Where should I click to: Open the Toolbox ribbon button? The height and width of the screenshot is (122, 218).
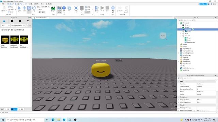(59, 9)
